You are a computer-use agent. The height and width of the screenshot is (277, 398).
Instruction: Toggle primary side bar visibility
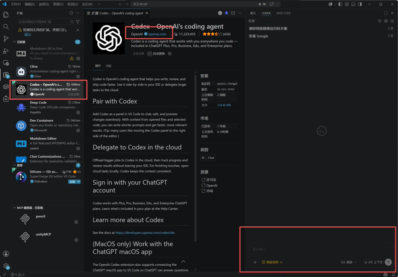click(x=340, y=4)
